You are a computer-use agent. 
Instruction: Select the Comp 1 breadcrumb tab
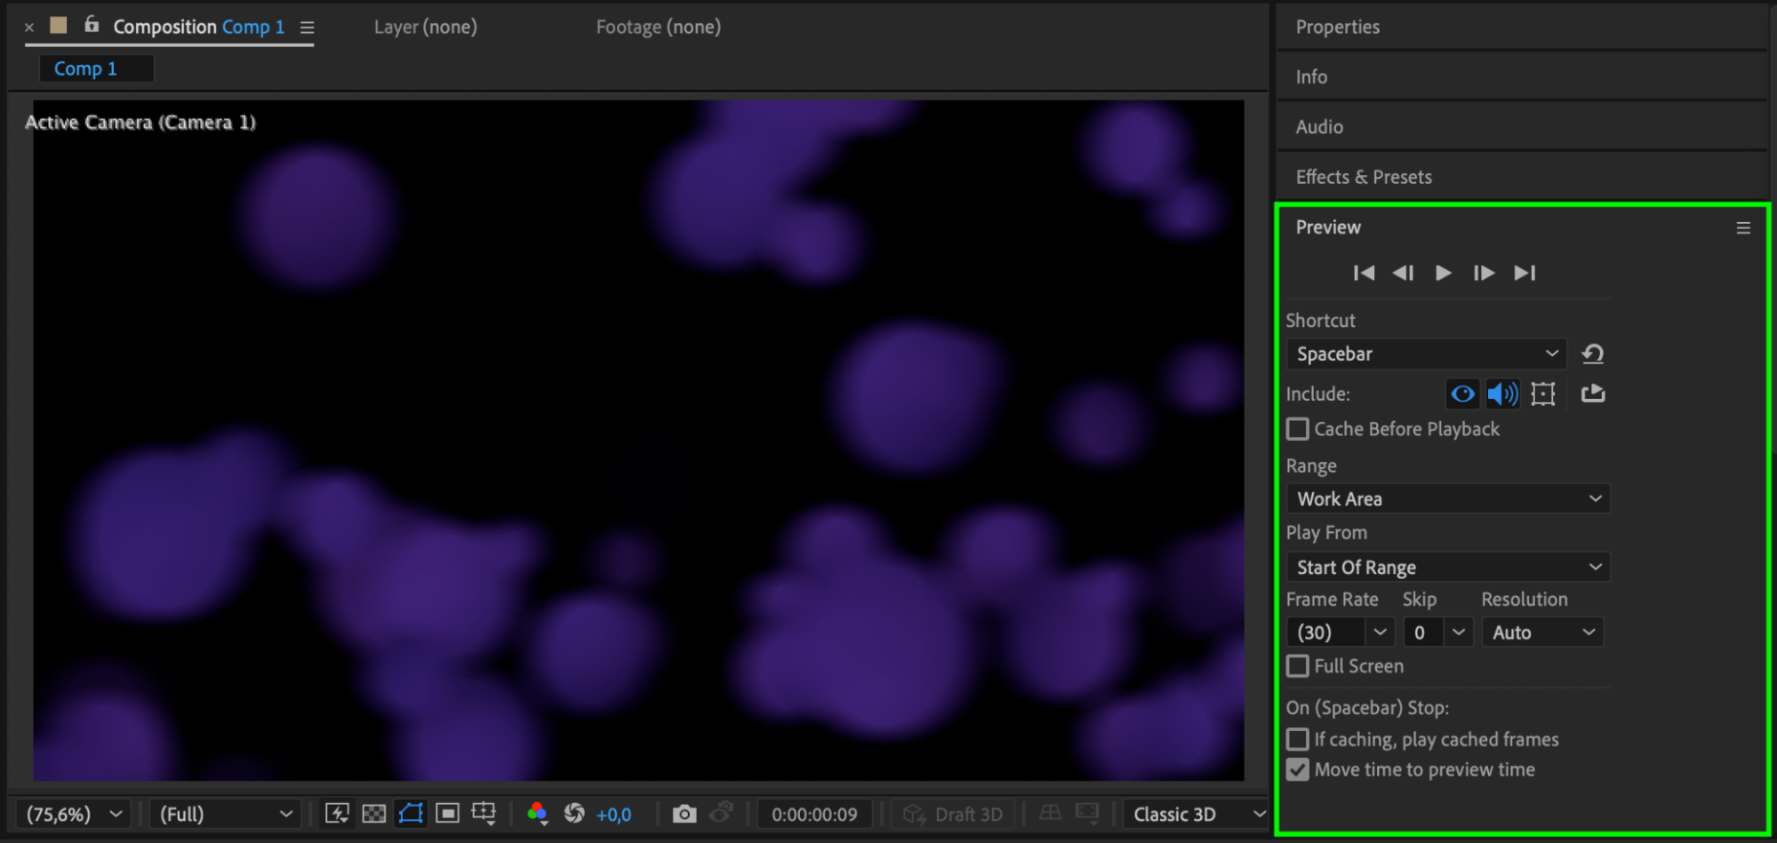96,68
